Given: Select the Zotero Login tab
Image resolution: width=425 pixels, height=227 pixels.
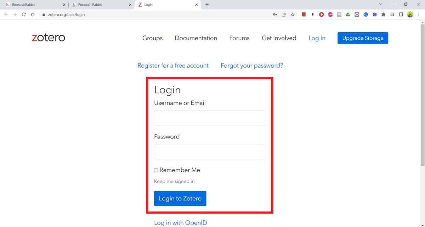Looking at the screenshot, I should click(168, 5).
